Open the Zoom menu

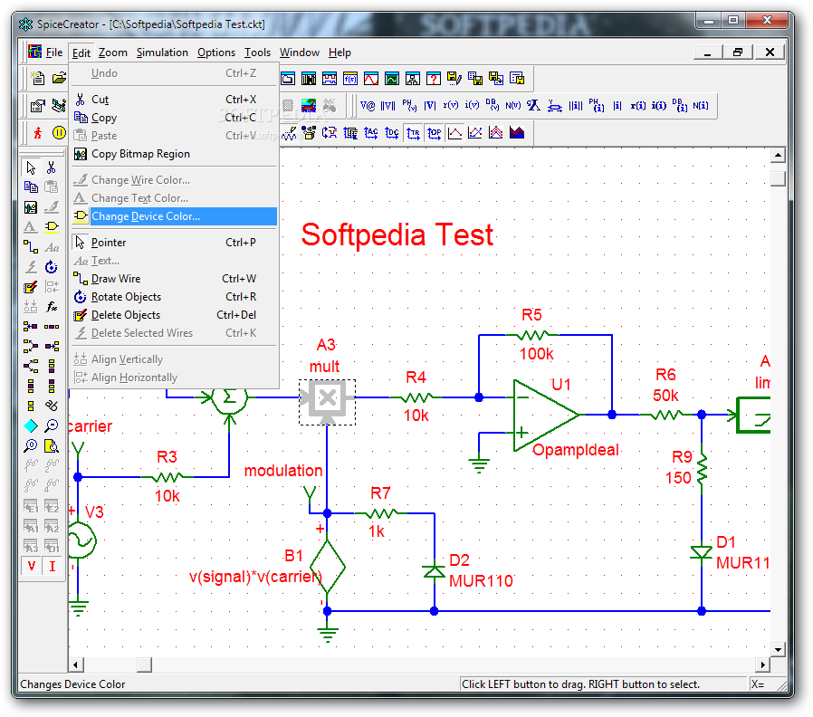coord(113,53)
